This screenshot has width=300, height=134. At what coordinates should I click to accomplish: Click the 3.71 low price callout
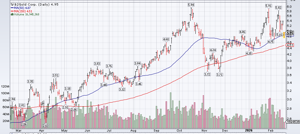click(220, 75)
